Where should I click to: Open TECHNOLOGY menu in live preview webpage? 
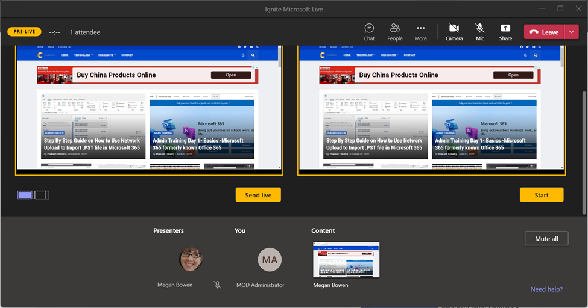365,55
